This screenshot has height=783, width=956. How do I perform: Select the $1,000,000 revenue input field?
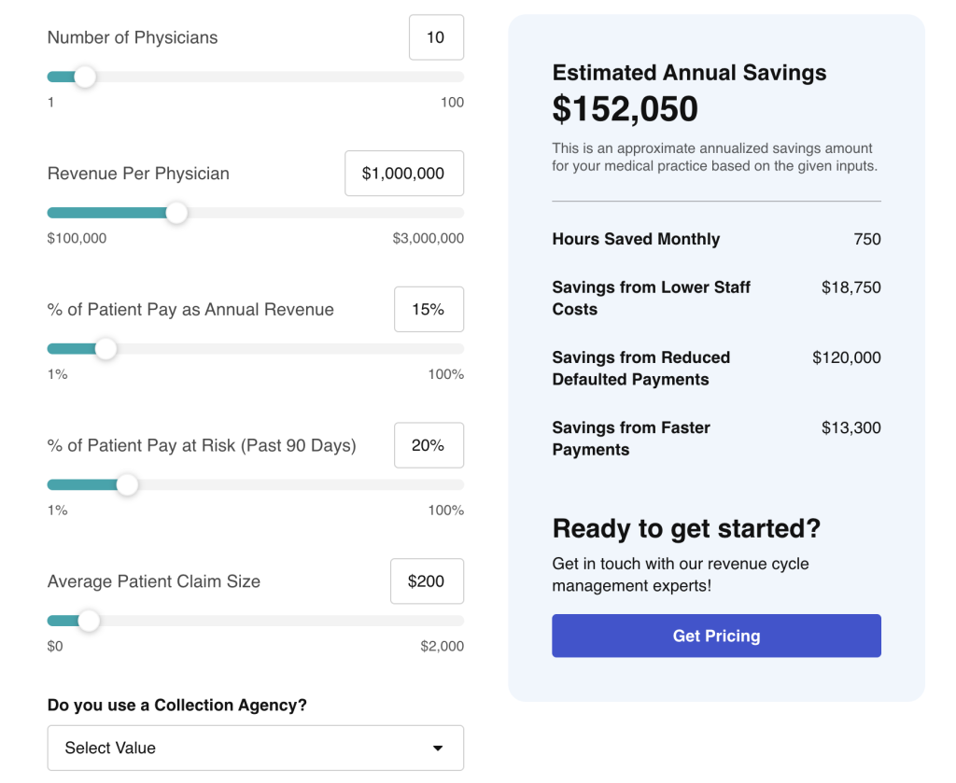[x=403, y=174]
